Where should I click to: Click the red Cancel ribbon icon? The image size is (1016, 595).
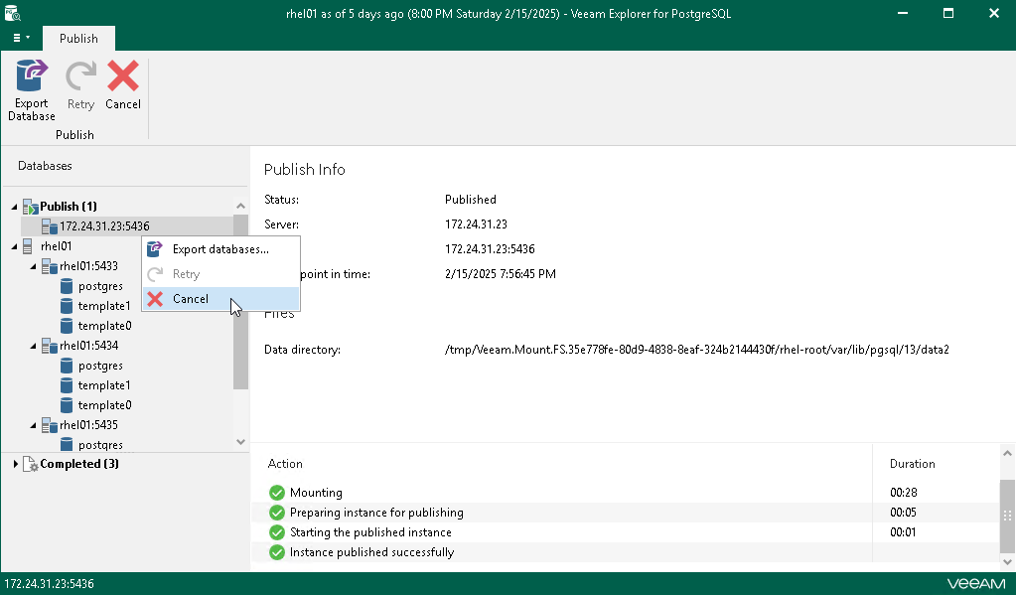point(123,77)
